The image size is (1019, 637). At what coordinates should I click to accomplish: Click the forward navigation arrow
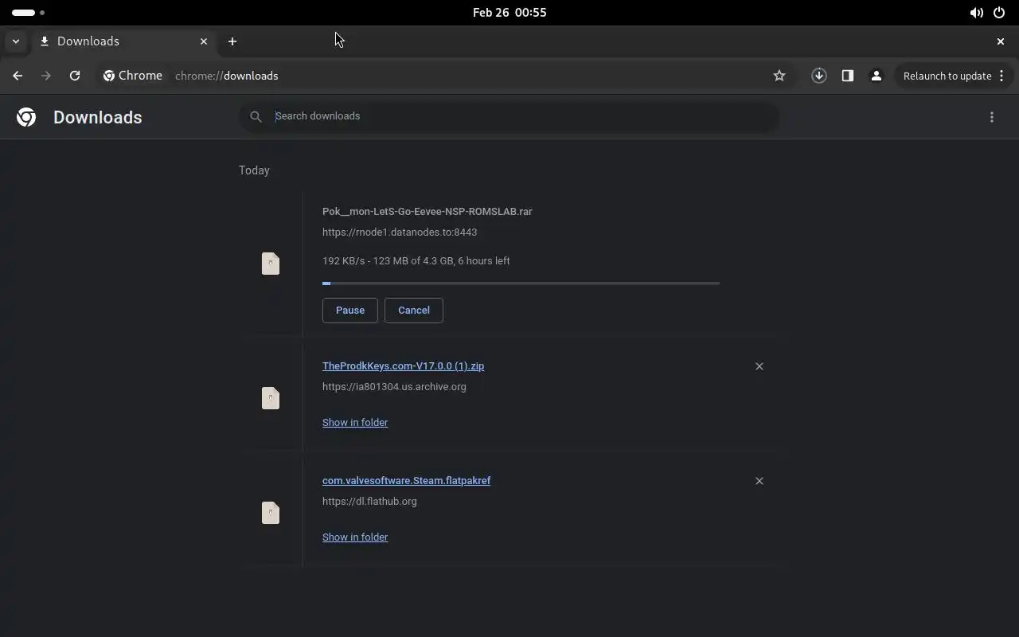pyautogui.click(x=46, y=76)
